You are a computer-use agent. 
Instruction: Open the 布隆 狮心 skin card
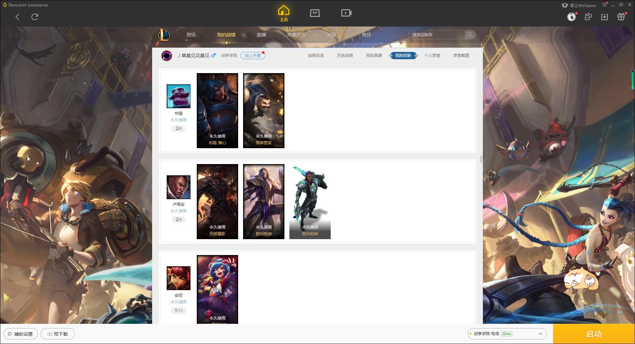click(217, 110)
